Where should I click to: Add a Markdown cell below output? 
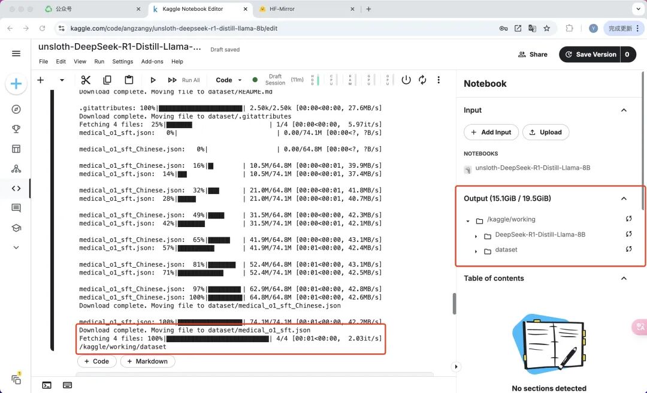tap(148, 361)
